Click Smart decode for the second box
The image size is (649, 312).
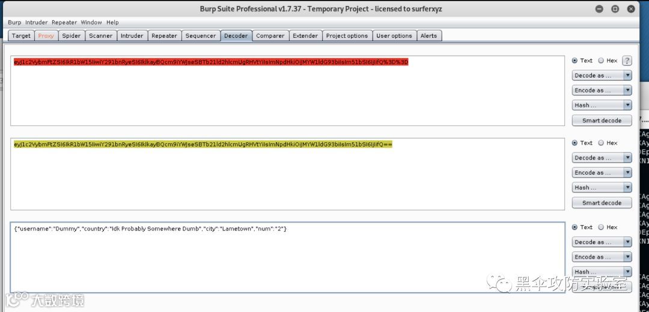602,202
